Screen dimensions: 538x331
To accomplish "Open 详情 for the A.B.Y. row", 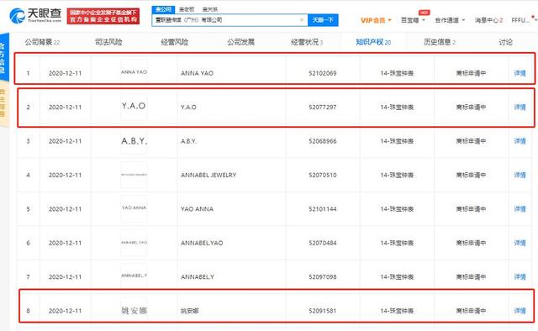I will point(520,141).
